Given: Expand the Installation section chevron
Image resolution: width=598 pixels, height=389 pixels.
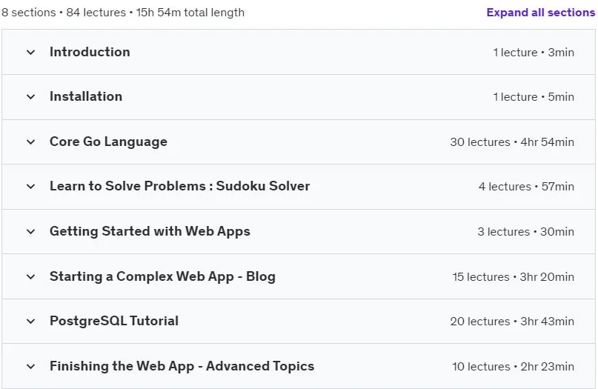Looking at the screenshot, I should click(x=31, y=97).
